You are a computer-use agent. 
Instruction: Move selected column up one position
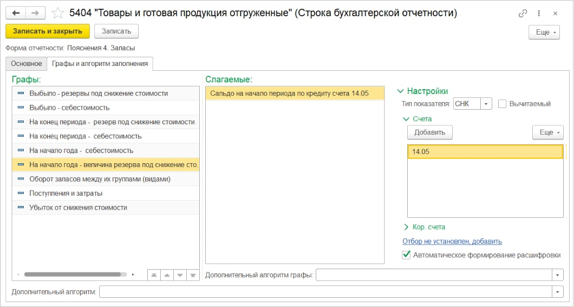[167, 275]
